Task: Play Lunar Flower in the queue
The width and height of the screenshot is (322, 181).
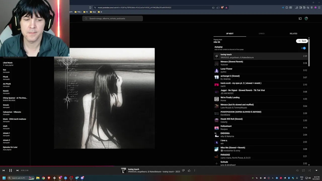Action: coord(260,70)
